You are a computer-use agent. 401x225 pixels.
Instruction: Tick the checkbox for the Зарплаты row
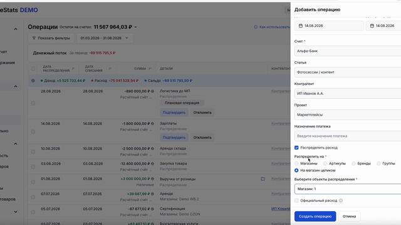[x=33, y=132]
